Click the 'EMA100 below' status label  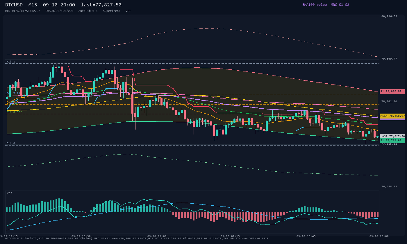315,5
